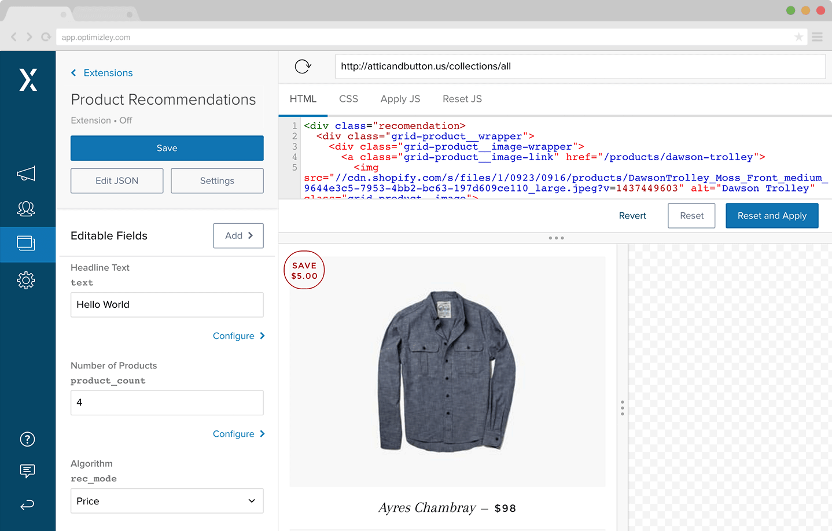Viewport: 832px width, 531px height.
Task: Open the feedback chat icon
Action: 27,471
